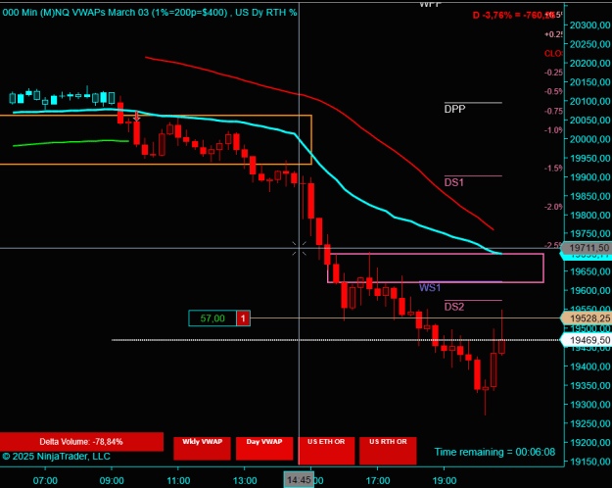Click the 19528,25 price marker
This screenshot has width=612, height=488.
tap(587, 318)
